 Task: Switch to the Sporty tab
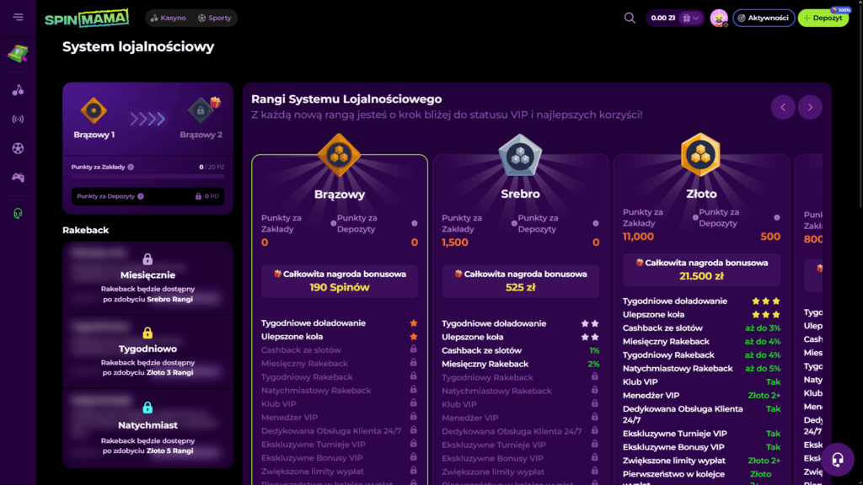coord(214,18)
